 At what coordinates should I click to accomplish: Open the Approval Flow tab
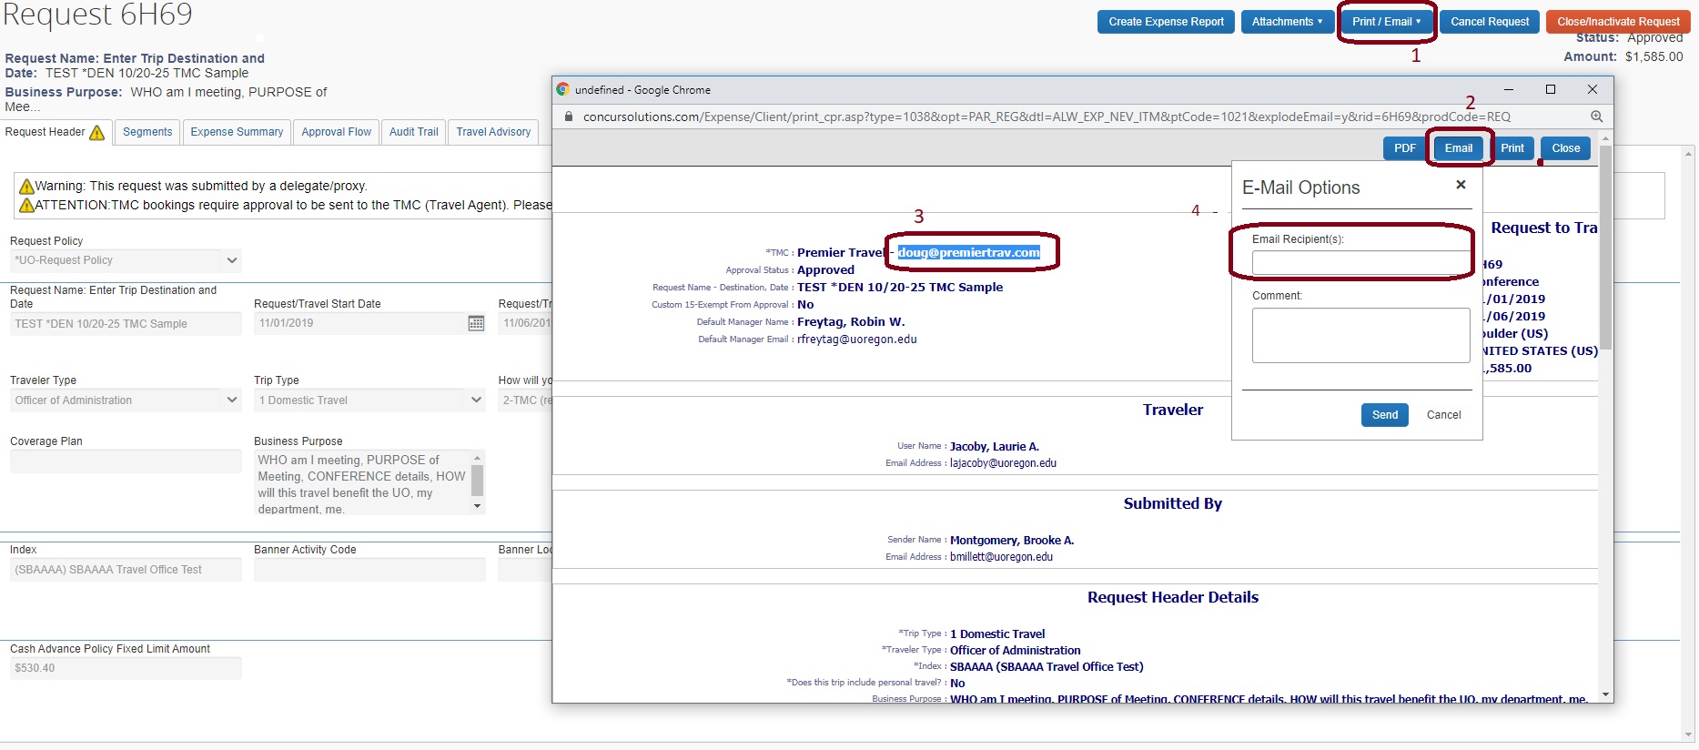(337, 132)
